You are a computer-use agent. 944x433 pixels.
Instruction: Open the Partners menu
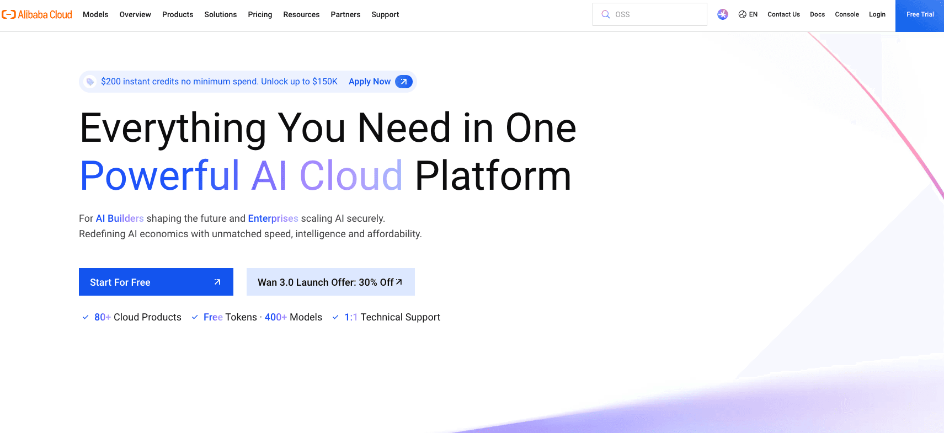coord(345,14)
